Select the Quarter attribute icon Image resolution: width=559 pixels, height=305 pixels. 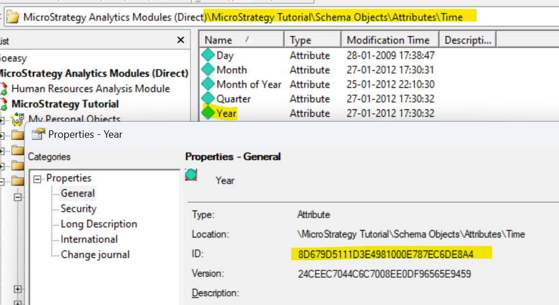tap(208, 99)
